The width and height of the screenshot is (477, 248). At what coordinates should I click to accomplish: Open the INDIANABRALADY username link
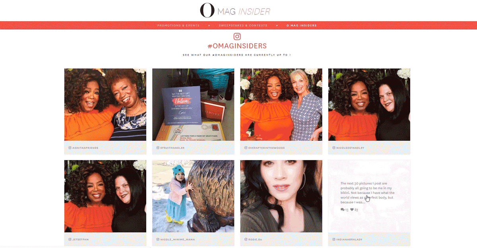(349, 240)
